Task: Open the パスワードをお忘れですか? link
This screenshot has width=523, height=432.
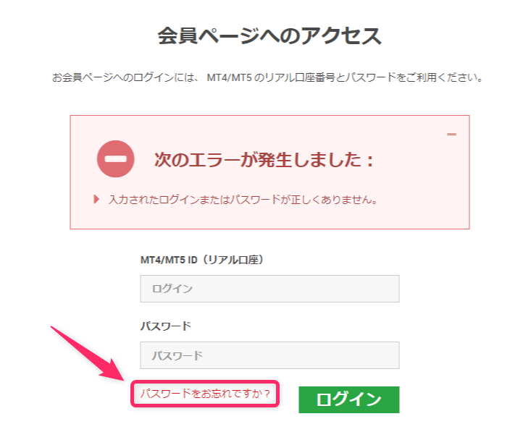Action: [x=205, y=394]
